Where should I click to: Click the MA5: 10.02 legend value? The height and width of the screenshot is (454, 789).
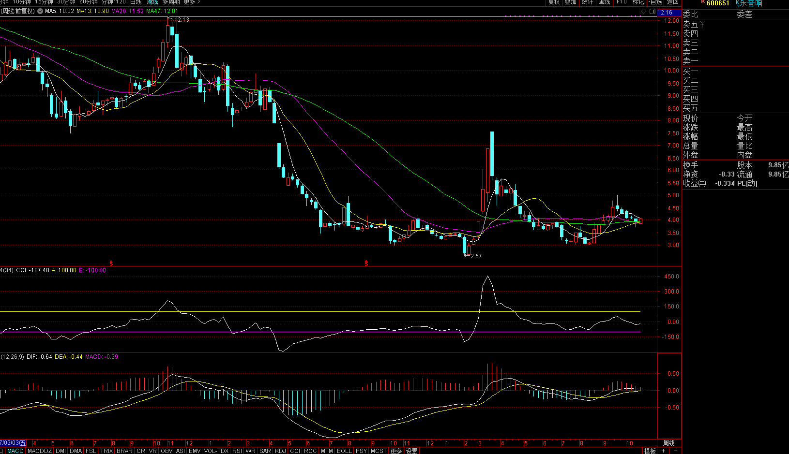click(60, 11)
